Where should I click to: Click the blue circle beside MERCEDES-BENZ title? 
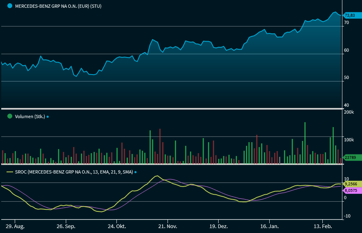pyautogui.click(x=10, y=6)
